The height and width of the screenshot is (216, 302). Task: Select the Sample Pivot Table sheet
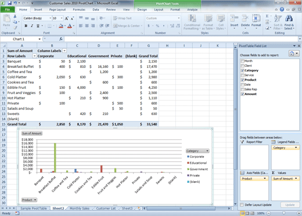point(34,208)
